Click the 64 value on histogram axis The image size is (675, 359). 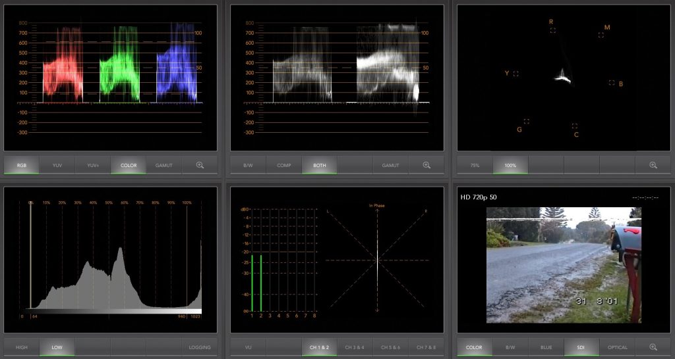coord(34,316)
